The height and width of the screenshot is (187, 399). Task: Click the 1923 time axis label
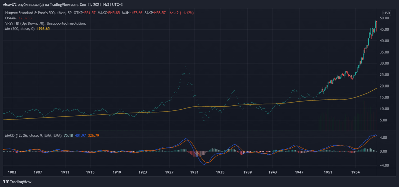pos(143,173)
